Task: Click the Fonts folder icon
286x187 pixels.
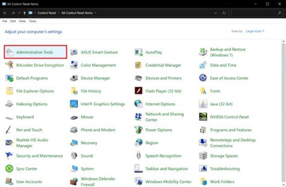Action: click(203, 91)
